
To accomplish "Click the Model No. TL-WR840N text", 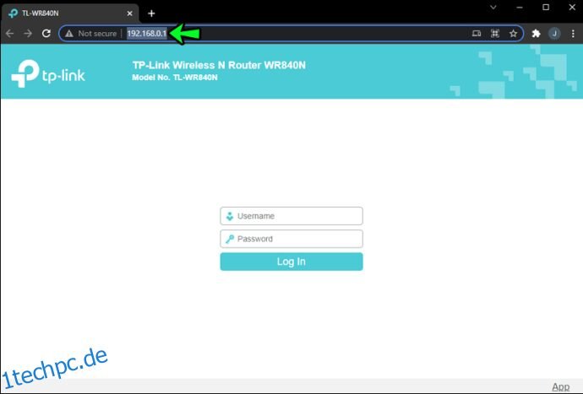I will pos(175,78).
